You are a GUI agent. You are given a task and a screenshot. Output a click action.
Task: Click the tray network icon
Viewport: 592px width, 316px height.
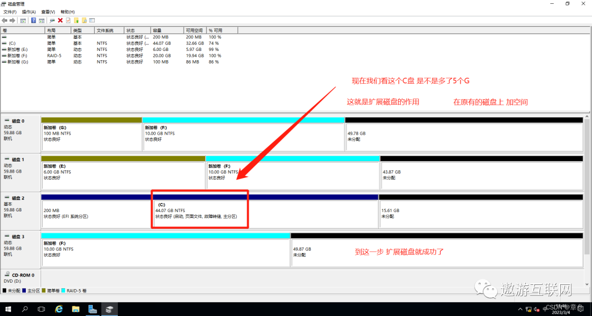click(x=528, y=309)
